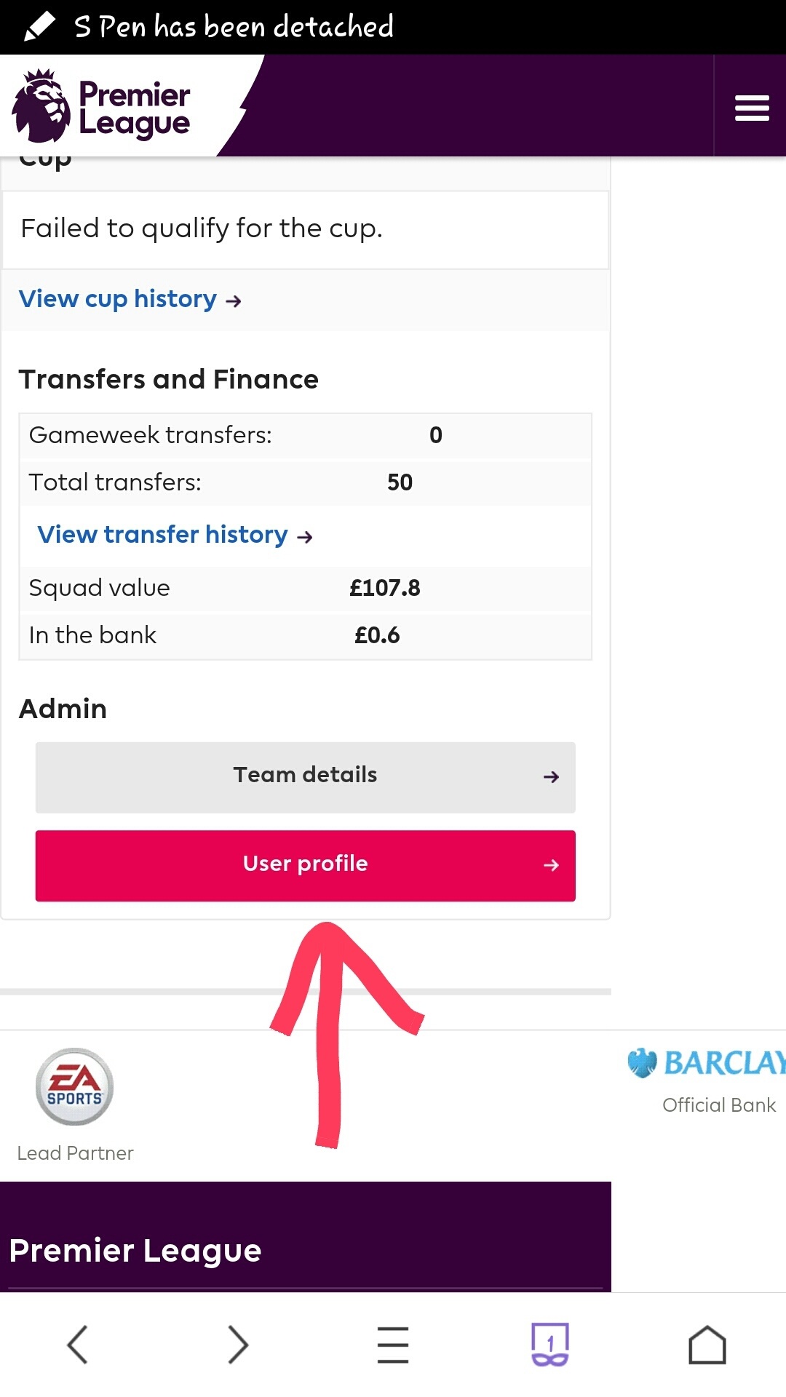The height and width of the screenshot is (1397, 786).
Task: Open the incognito tabs switcher
Action: pos(549,1344)
